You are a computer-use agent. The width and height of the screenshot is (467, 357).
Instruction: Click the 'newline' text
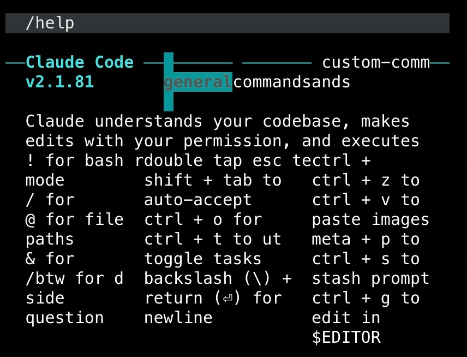[178, 318]
